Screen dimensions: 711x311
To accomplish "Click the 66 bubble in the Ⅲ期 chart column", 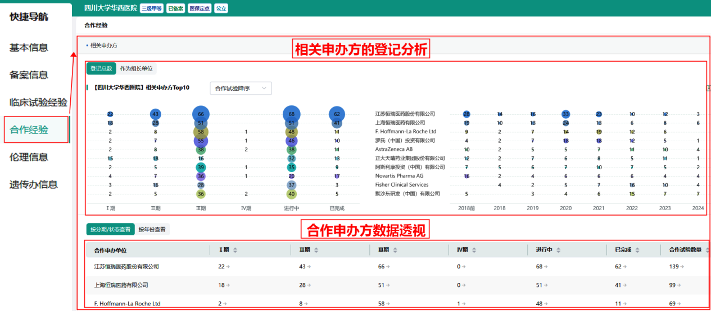I will click(201, 114).
